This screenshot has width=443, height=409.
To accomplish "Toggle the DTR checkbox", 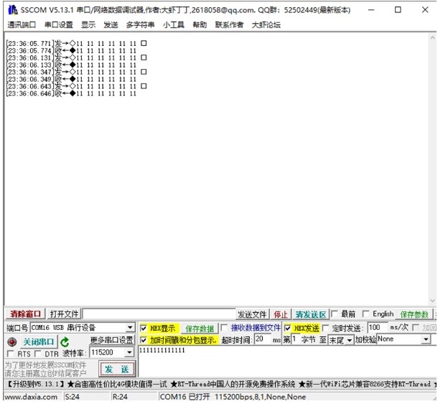I will click(38, 354).
